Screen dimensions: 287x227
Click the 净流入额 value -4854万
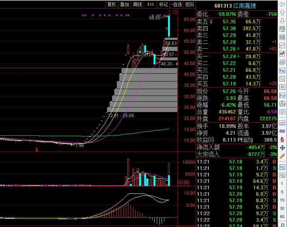256,147
